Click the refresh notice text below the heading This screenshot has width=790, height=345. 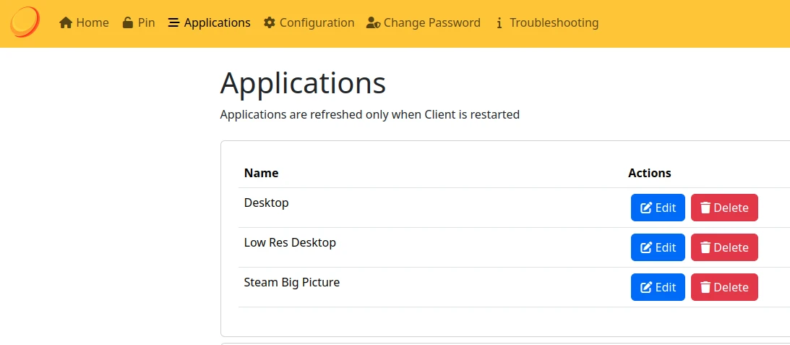[369, 115]
